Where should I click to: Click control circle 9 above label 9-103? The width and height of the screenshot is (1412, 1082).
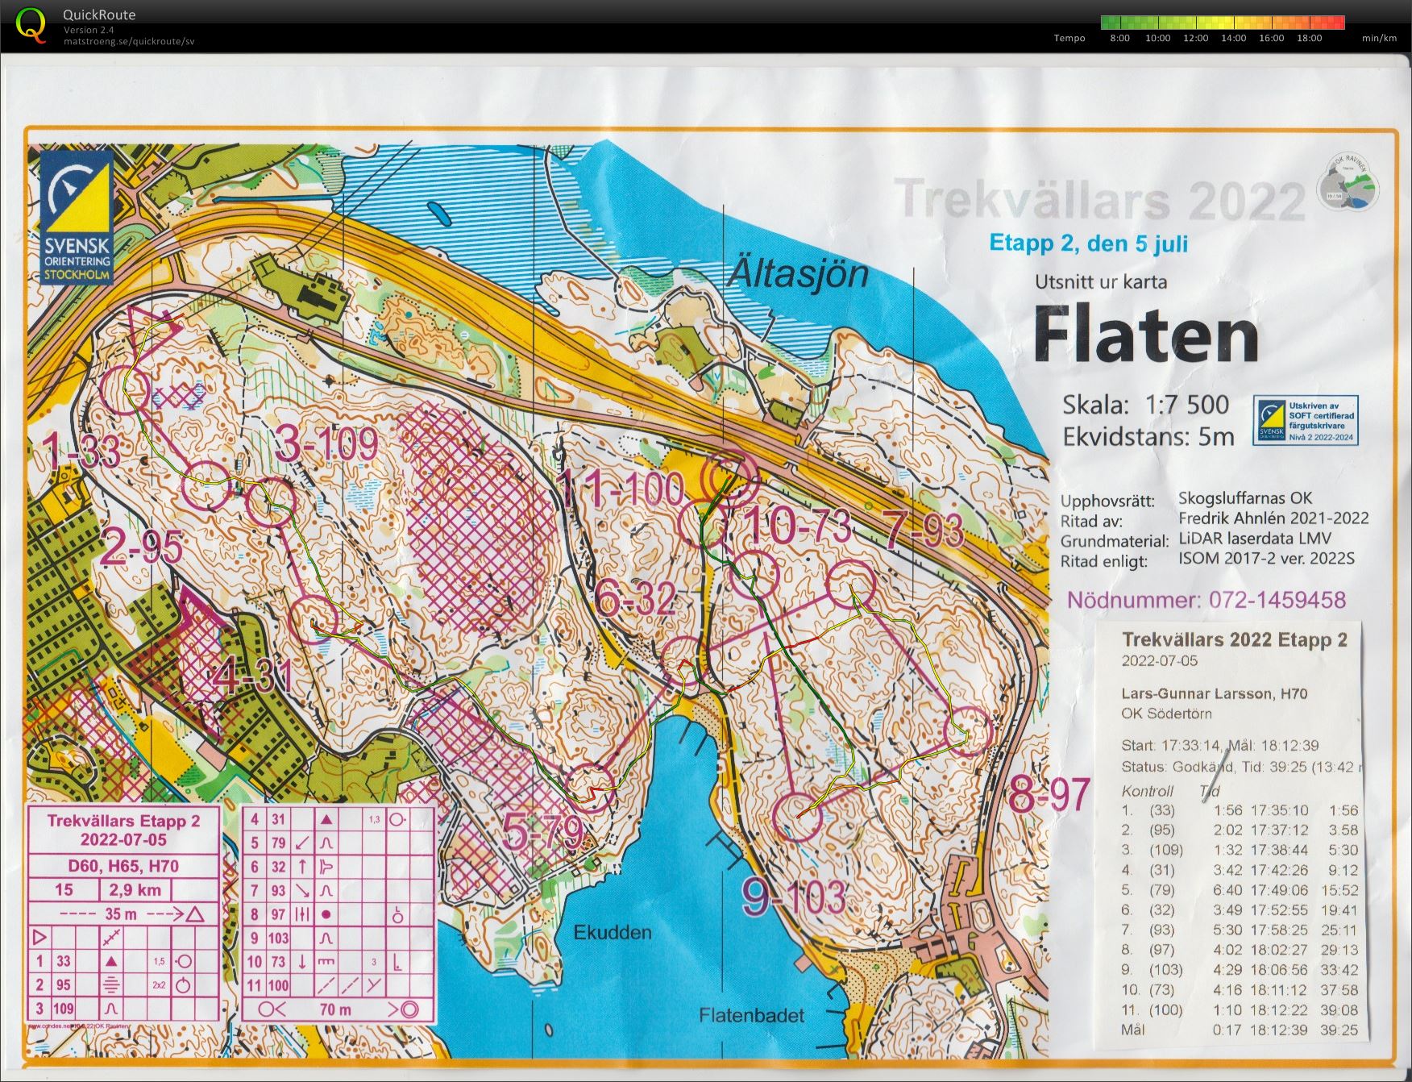[x=797, y=817]
